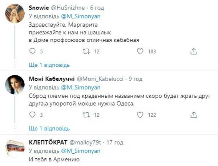
Task: Reply to Моні Кабелуччі's tweet
Action: 32,115
